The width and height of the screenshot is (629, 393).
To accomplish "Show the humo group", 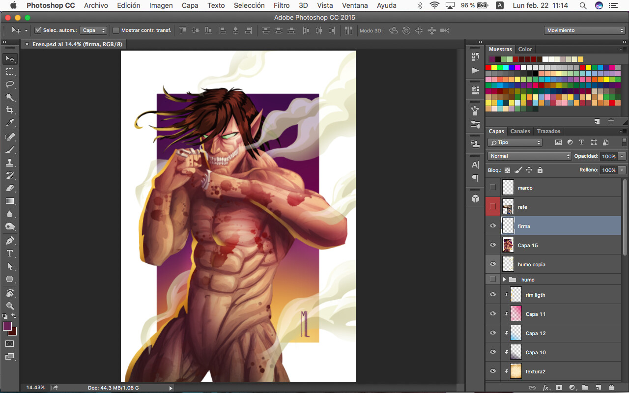I will click(493, 280).
